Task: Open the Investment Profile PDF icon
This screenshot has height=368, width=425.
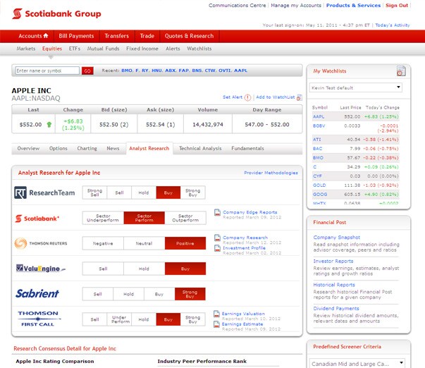Action: 218,248
